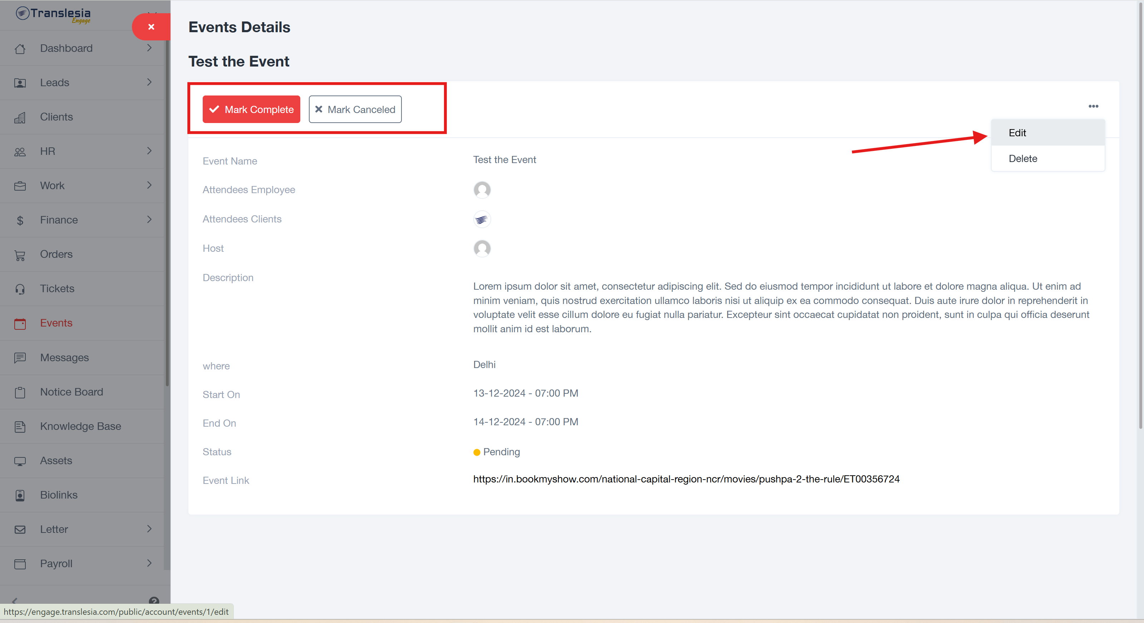Viewport: 1144px width, 623px height.
Task: Click the Clients building icon
Action: (x=20, y=117)
